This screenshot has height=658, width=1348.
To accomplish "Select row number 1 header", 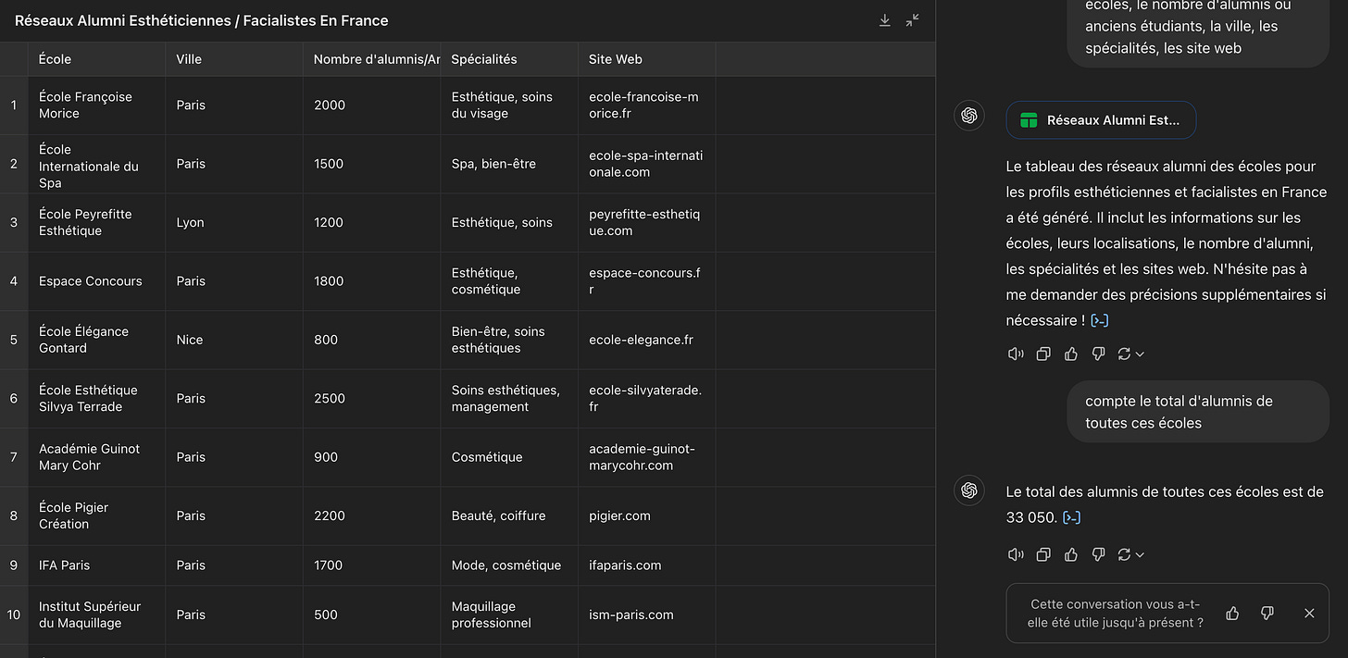I will click(x=14, y=106).
